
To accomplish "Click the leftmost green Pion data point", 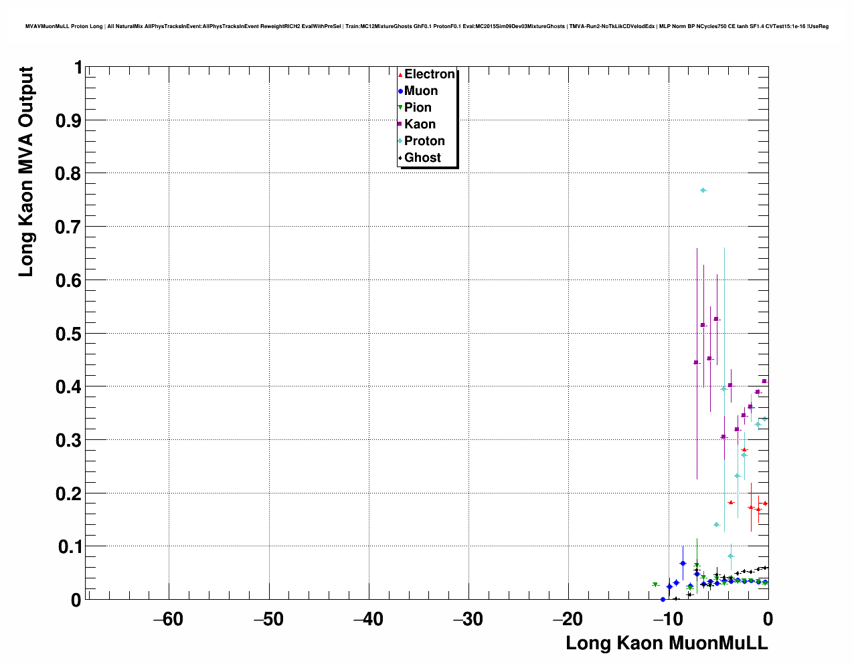I will pyautogui.click(x=655, y=584).
